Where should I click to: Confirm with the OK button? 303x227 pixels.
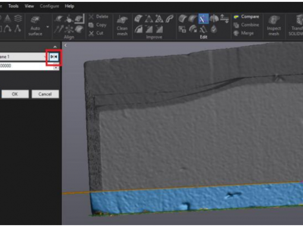pyautogui.click(x=15, y=94)
